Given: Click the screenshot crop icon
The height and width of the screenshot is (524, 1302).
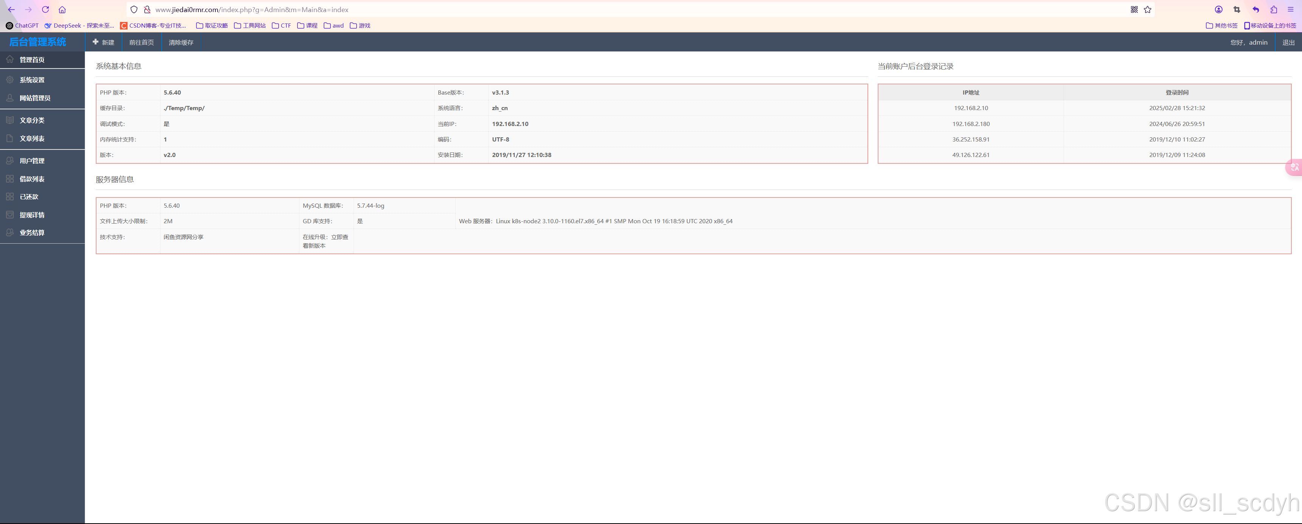Looking at the screenshot, I should [x=1237, y=9].
